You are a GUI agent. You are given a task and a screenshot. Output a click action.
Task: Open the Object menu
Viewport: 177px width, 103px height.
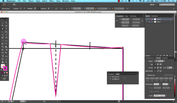pyautogui.click(x=31, y=1)
